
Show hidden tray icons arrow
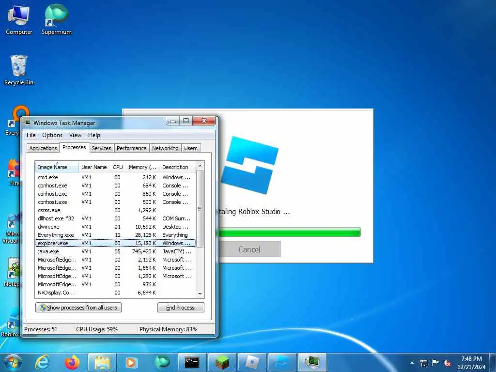pyautogui.click(x=412, y=363)
